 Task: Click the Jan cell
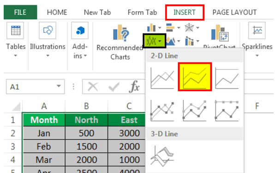click(x=44, y=133)
